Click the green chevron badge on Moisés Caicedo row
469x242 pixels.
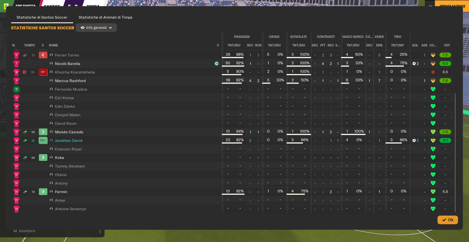point(43,132)
